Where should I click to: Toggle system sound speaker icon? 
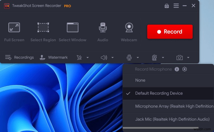104,58
